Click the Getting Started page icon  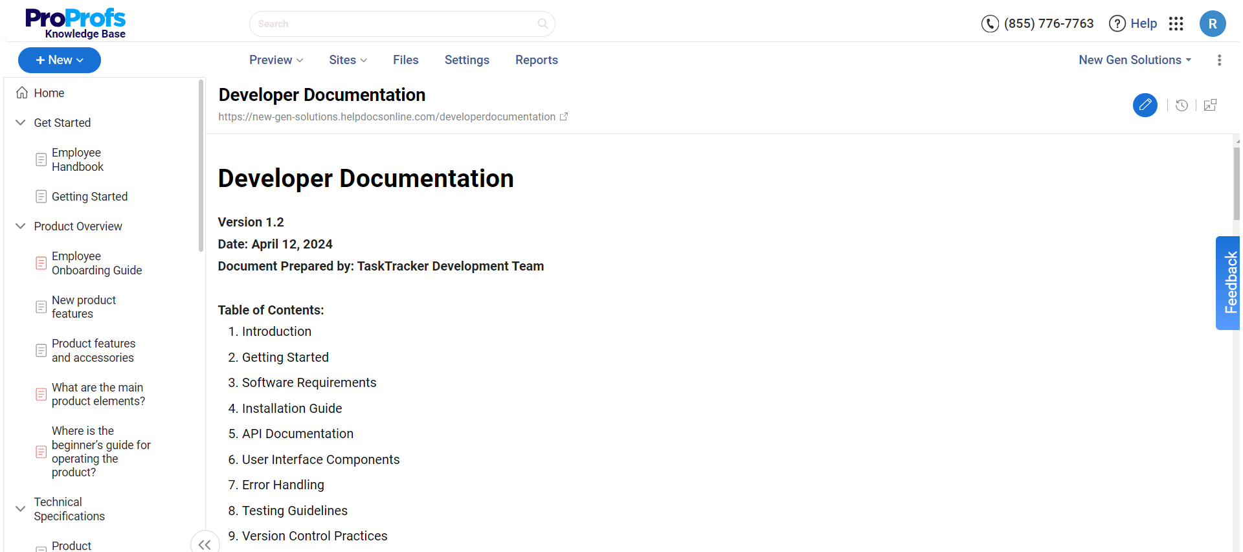click(41, 196)
